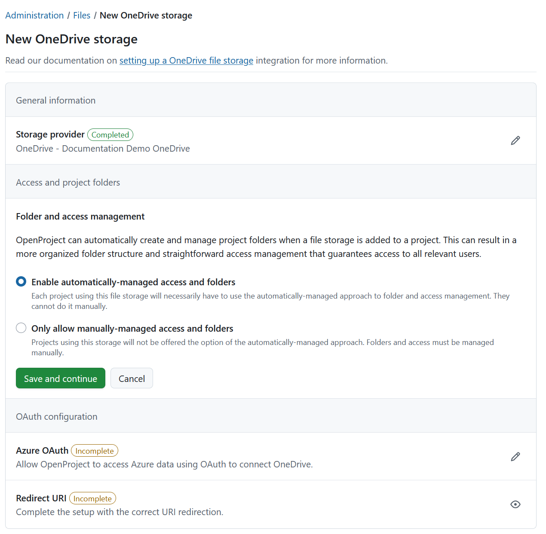The width and height of the screenshot is (546, 534).
Task: Click the Incomplete badge beside Redirect URI
Action: pyautogui.click(x=92, y=498)
